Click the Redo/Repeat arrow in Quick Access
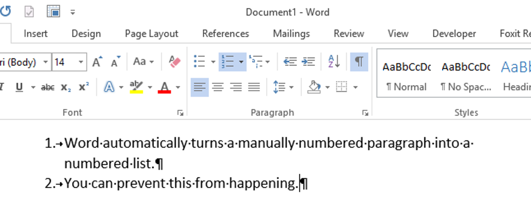531x215 pixels. (5, 11)
